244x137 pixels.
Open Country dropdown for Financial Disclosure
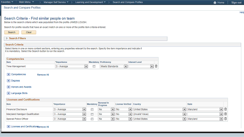159,109
